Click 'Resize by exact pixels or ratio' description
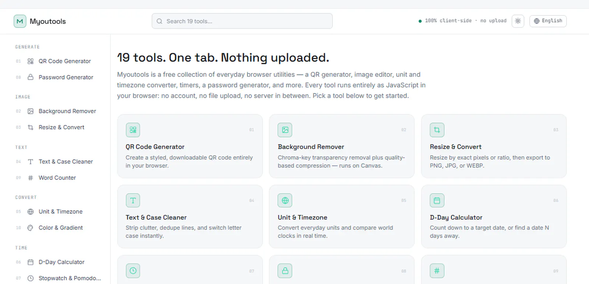The width and height of the screenshot is (589, 284). [490, 162]
